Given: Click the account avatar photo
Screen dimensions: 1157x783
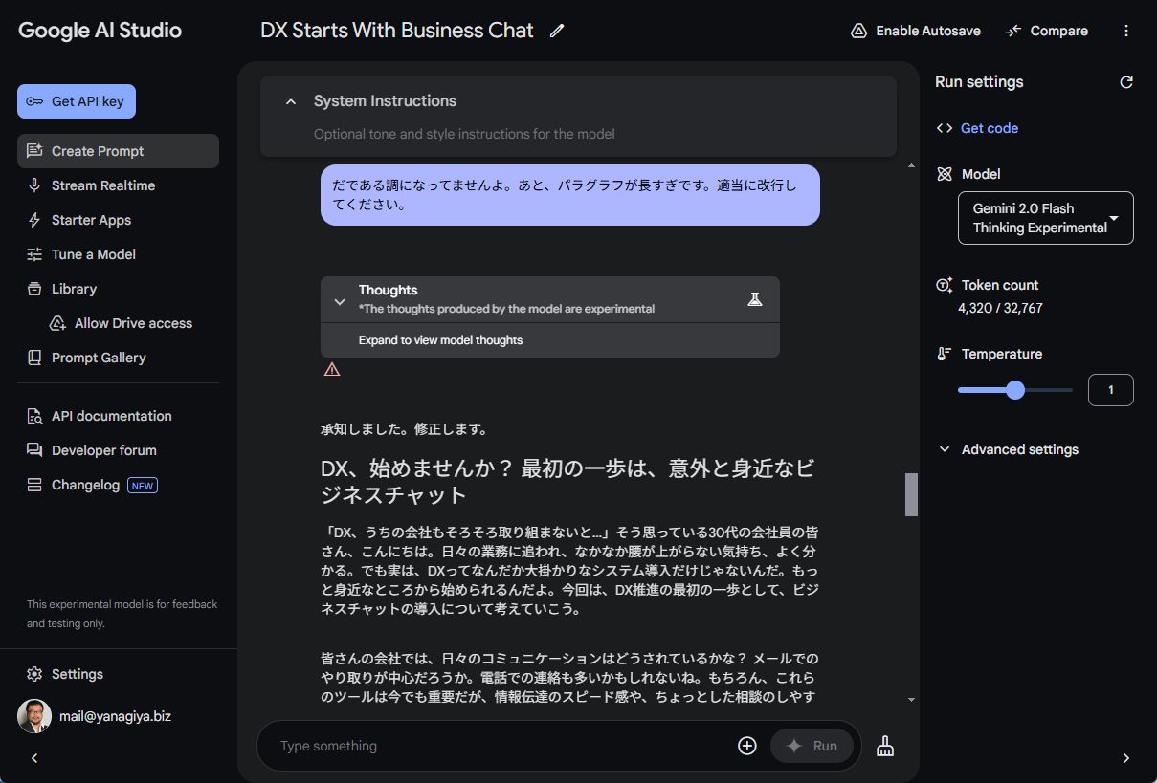Looking at the screenshot, I should 34,715.
